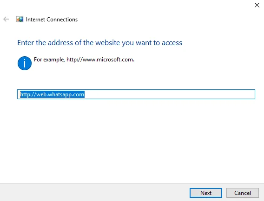Close the dialog with the X
Image resolution: width=264 pixels, height=201 pixels.
click(257, 5)
